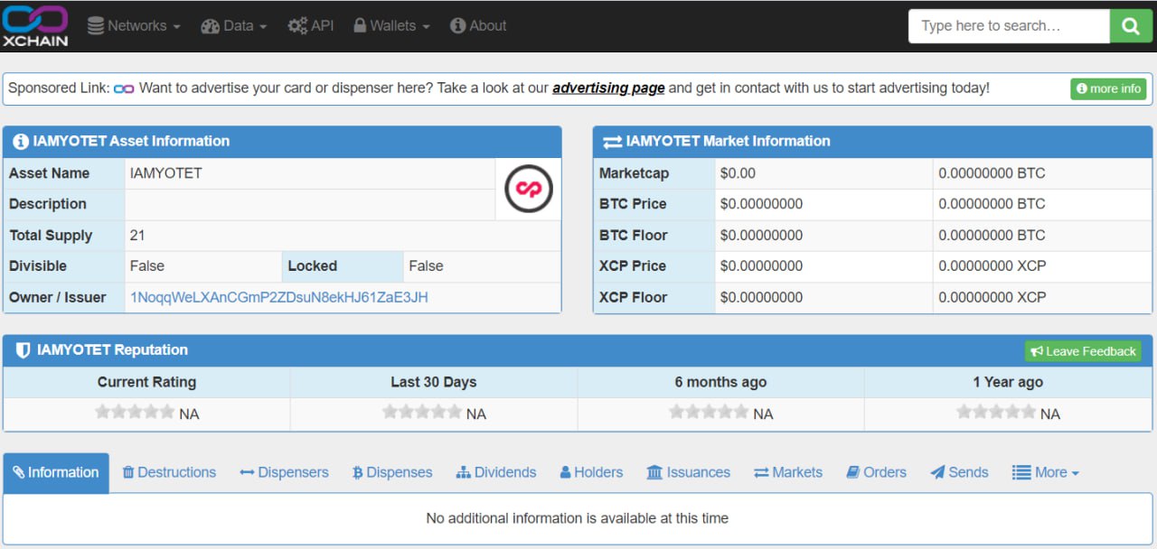This screenshot has width=1157, height=549.
Task: Click the Wallets lock icon
Action: point(360,26)
